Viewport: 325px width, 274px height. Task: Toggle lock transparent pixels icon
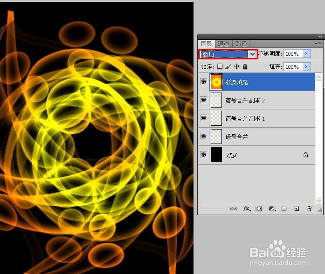[x=220, y=66]
